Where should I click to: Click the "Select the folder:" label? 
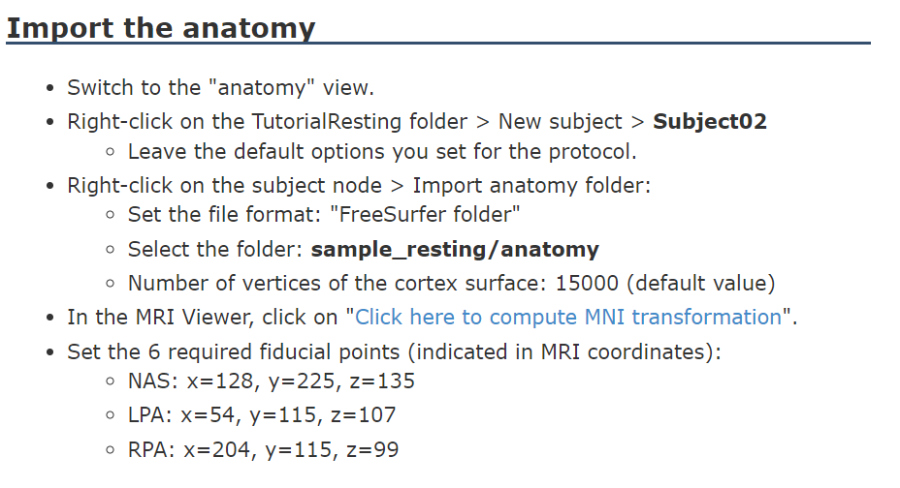pyautogui.click(x=214, y=249)
